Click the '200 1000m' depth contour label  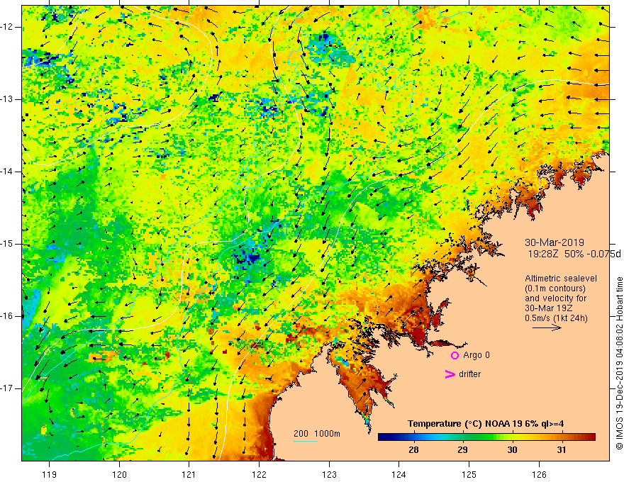317,434
